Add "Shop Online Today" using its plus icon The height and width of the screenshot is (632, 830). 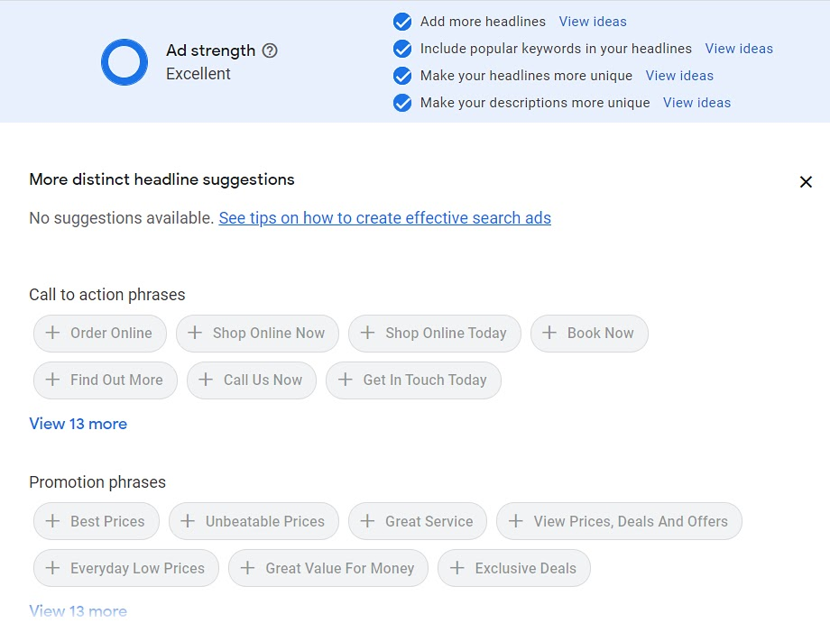[x=367, y=334]
